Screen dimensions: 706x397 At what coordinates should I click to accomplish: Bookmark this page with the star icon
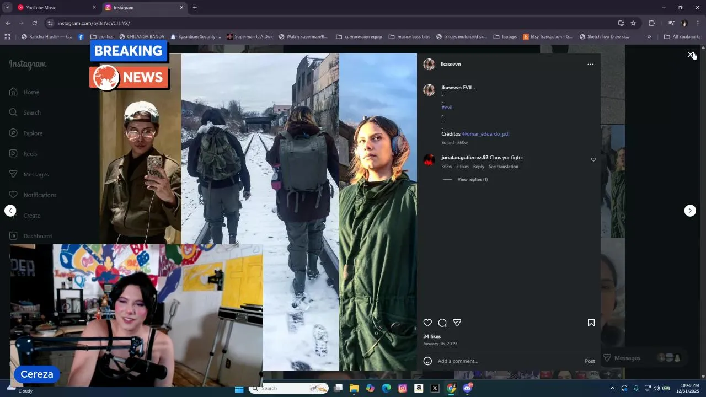click(633, 23)
